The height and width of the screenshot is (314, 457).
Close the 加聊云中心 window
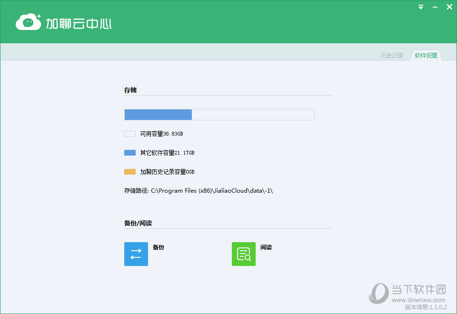click(x=449, y=7)
